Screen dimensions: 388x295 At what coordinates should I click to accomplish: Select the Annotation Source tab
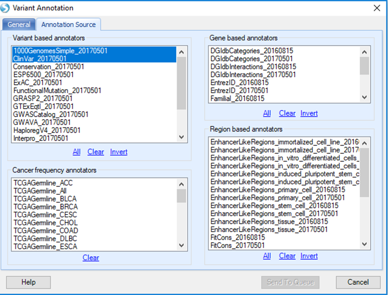[68, 24]
